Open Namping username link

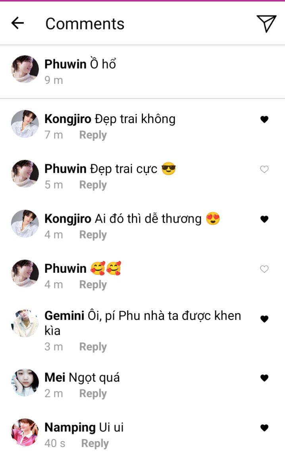70,428
